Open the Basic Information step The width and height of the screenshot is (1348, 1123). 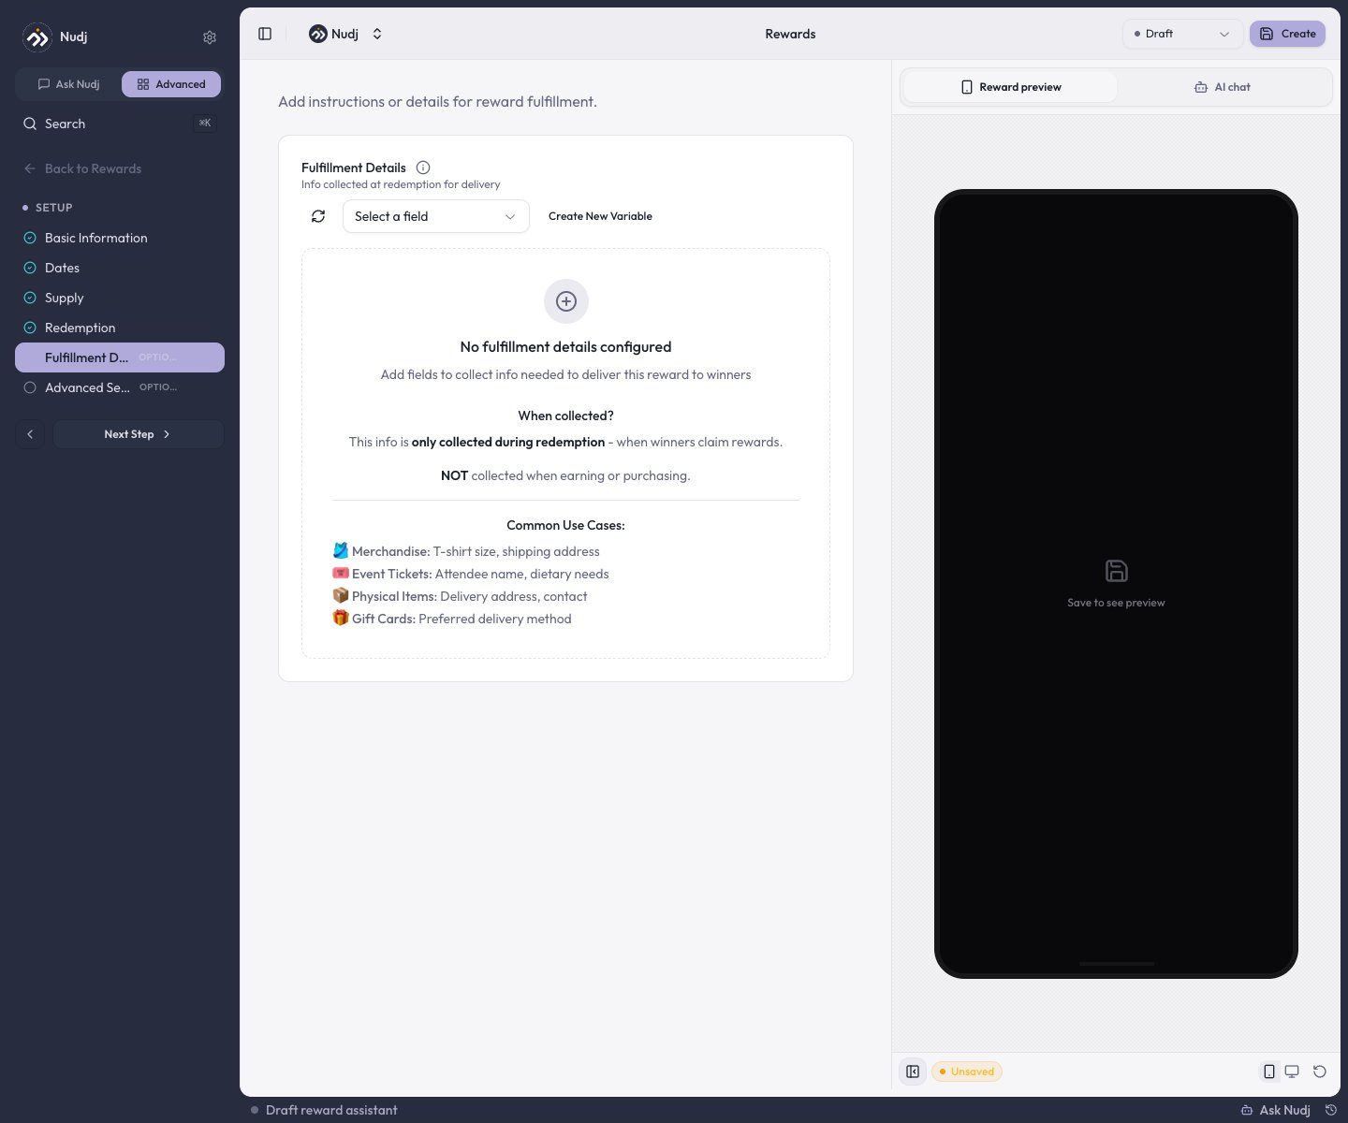tap(120, 238)
